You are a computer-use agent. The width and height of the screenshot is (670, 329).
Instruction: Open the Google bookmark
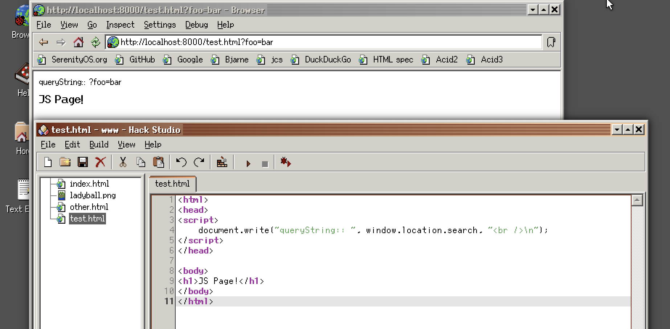click(183, 60)
